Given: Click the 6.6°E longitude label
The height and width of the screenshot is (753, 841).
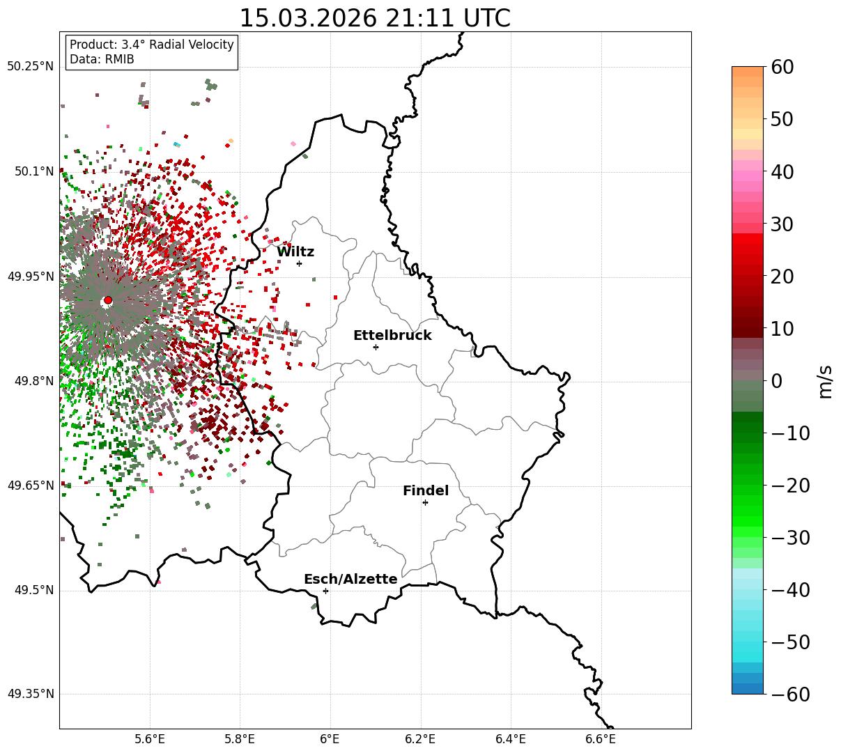Looking at the screenshot, I should click(x=601, y=740).
